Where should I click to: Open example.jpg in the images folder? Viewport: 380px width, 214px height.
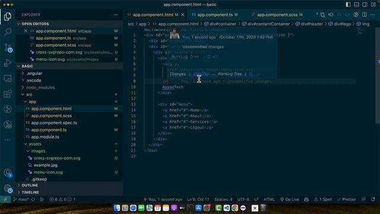coord(69,165)
